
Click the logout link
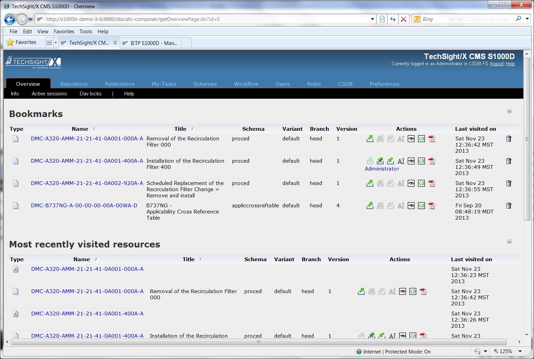[497, 64]
